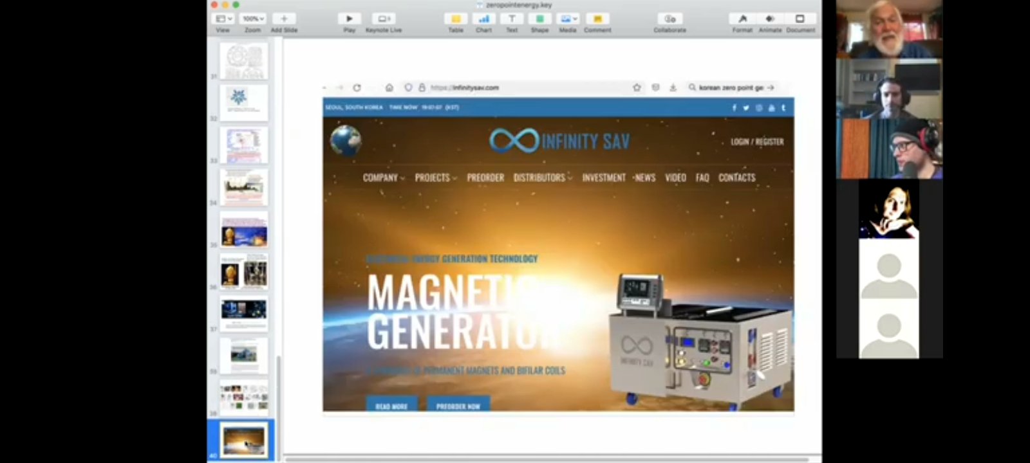Open Keynote Live from the toolbar

(384, 19)
